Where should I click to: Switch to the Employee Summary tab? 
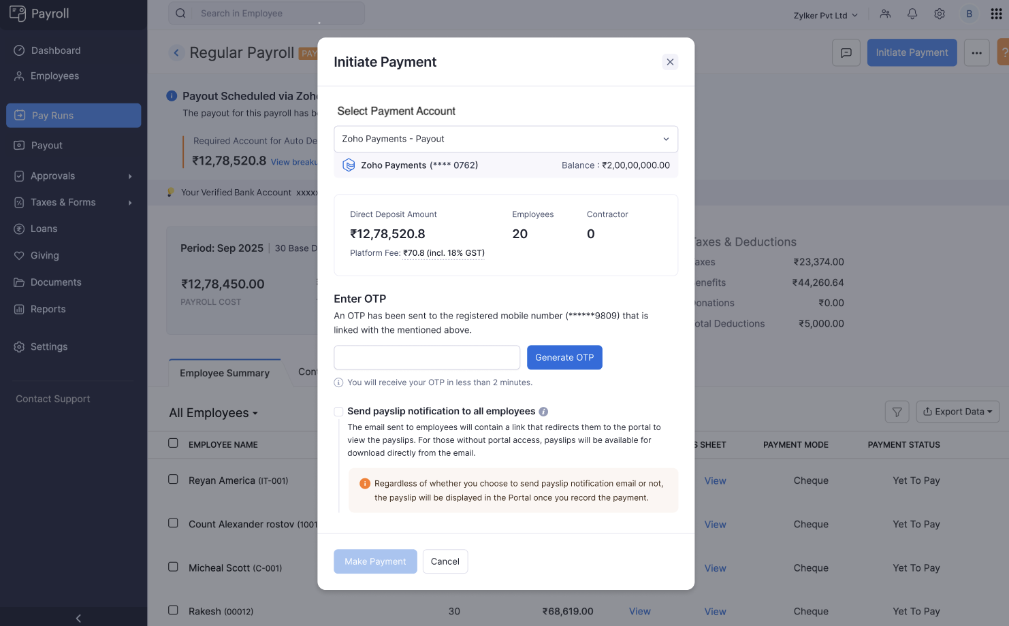coord(225,373)
